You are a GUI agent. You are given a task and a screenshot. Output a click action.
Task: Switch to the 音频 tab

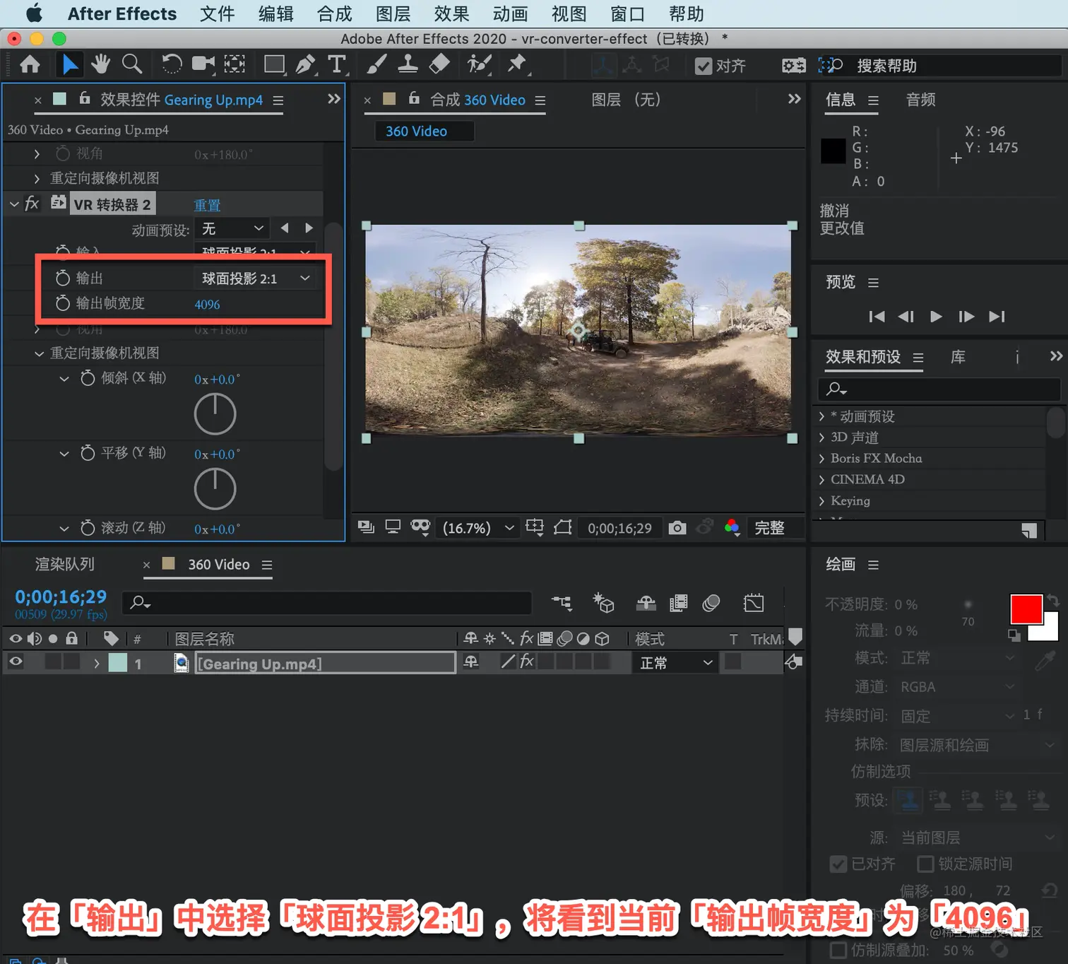(921, 100)
